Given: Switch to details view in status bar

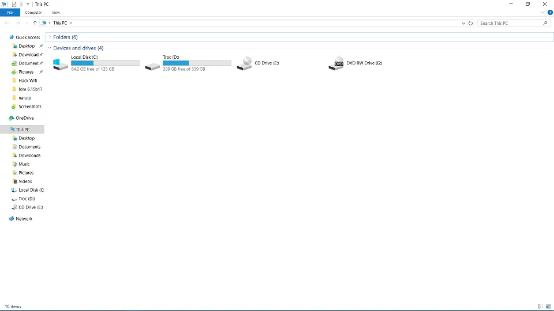Looking at the screenshot, I should coord(540,306).
